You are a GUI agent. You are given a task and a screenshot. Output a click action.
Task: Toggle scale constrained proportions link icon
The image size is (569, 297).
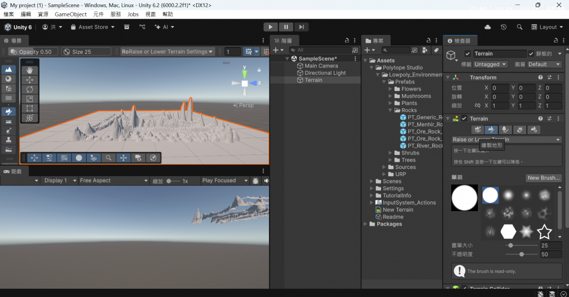coord(477,106)
